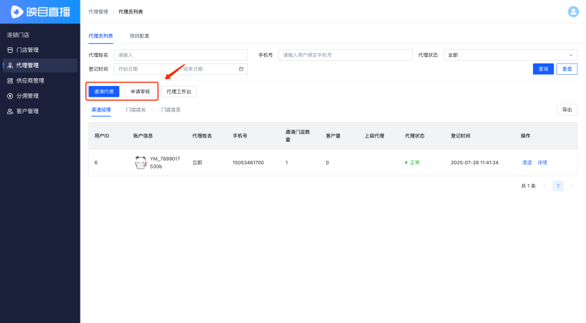This screenshot has width=586, height=323.
Task: Open the 代理工作台 button
Action: coord(179,92)
